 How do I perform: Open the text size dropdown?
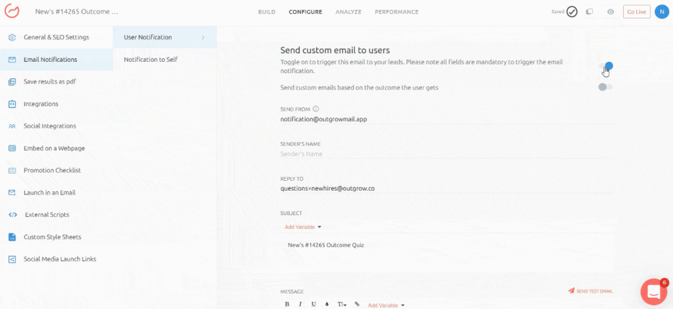(x=342, y=304)
